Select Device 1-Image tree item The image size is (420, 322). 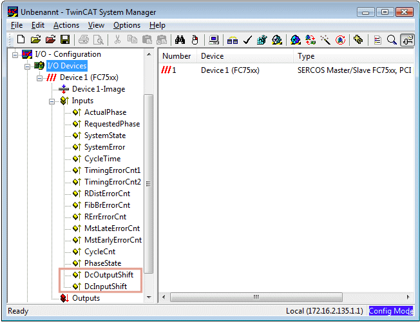click(x=99, y=89)
